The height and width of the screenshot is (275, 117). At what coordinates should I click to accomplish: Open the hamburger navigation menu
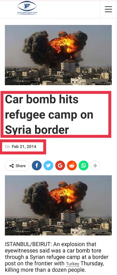pos(108,9)
